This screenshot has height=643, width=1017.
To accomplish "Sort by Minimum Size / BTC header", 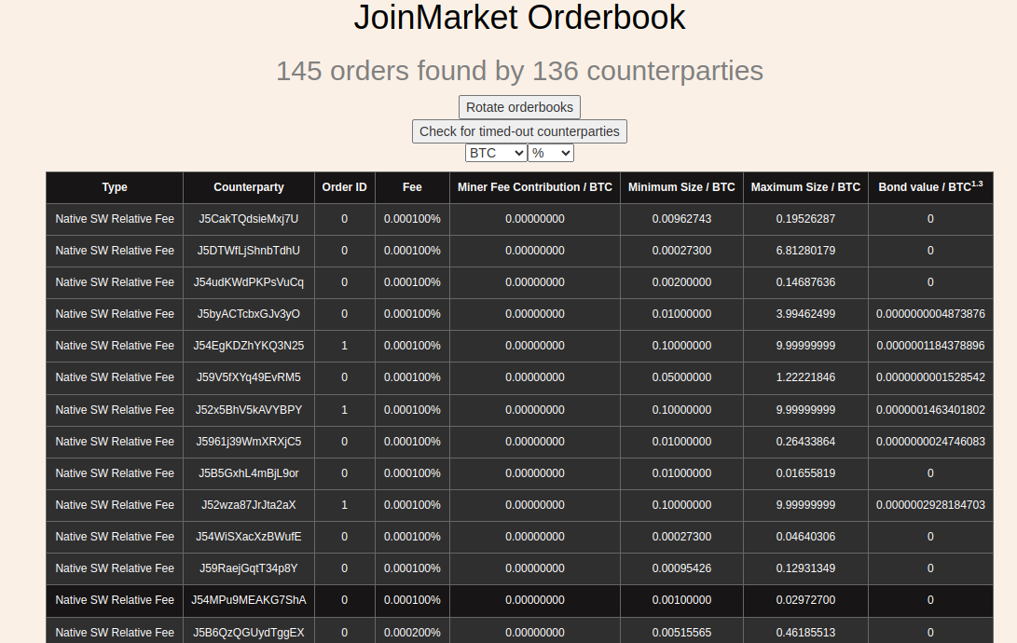I will 681,187.
